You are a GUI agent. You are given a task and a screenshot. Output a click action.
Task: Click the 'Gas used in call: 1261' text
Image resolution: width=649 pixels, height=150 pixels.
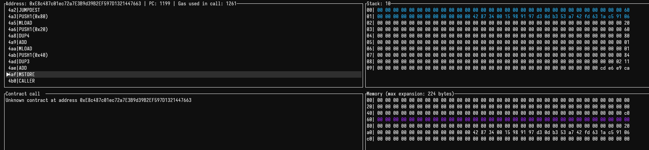207,3
